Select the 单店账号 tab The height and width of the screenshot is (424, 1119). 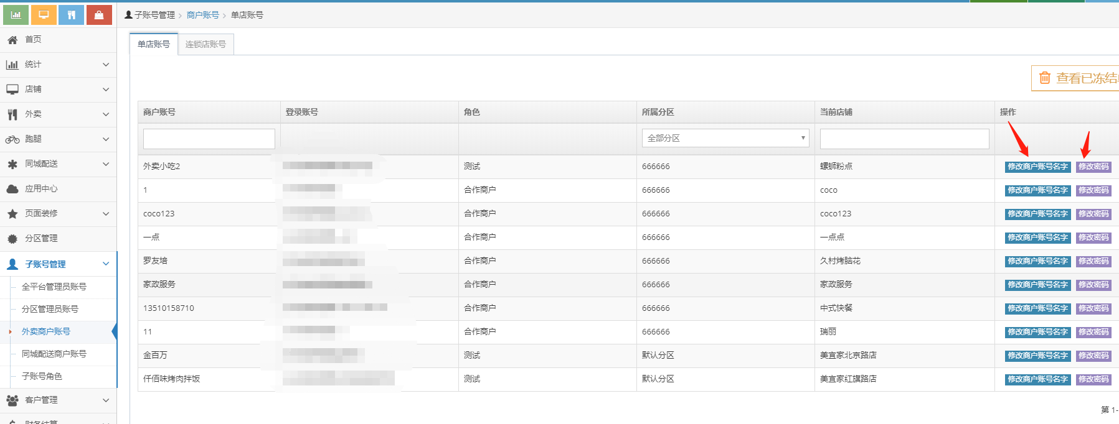click(154, 44)
